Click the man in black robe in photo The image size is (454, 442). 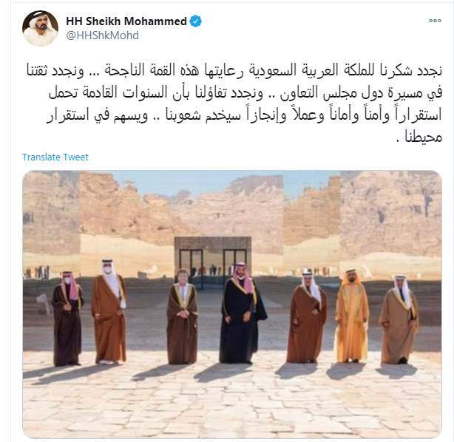(x=242, y=313)
